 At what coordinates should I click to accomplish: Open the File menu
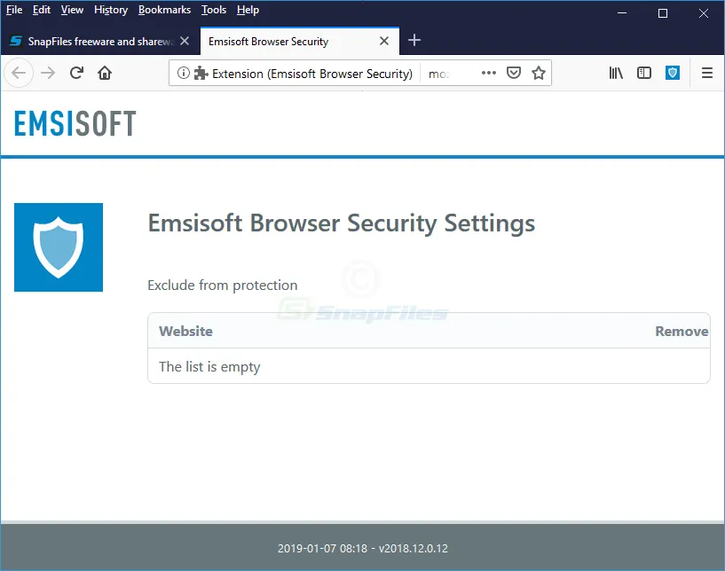pos(14,10)
